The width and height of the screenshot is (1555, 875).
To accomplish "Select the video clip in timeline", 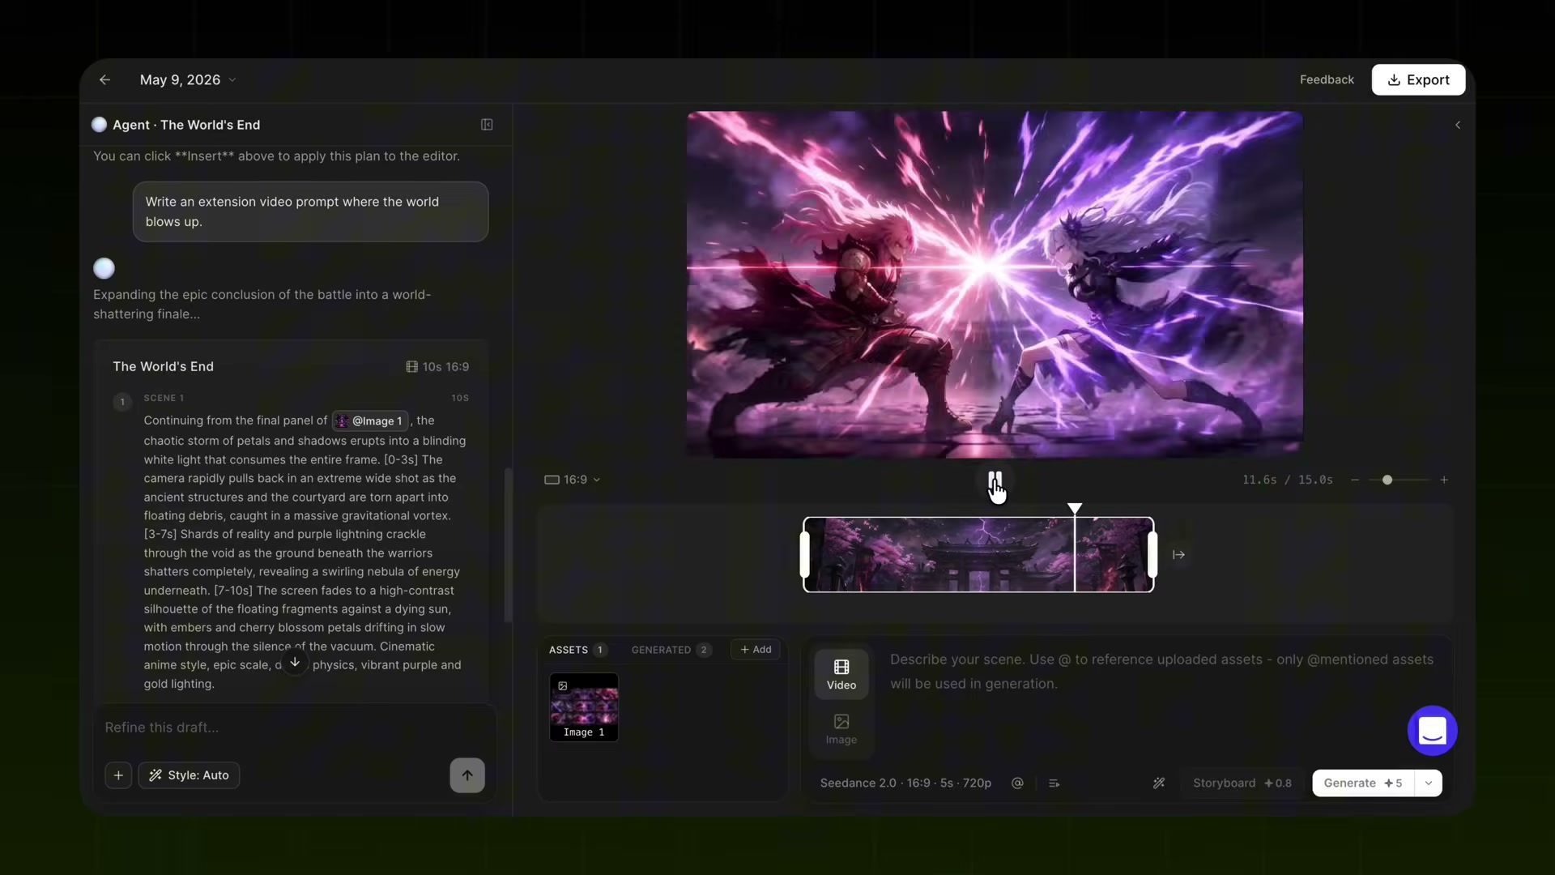I will [x=978, y=555].
